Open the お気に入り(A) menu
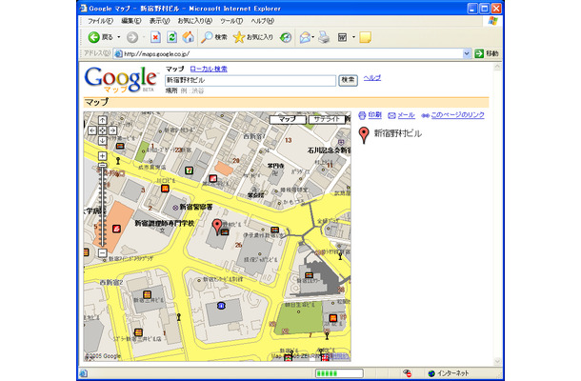The image size is (581, 381). [195, 21]
